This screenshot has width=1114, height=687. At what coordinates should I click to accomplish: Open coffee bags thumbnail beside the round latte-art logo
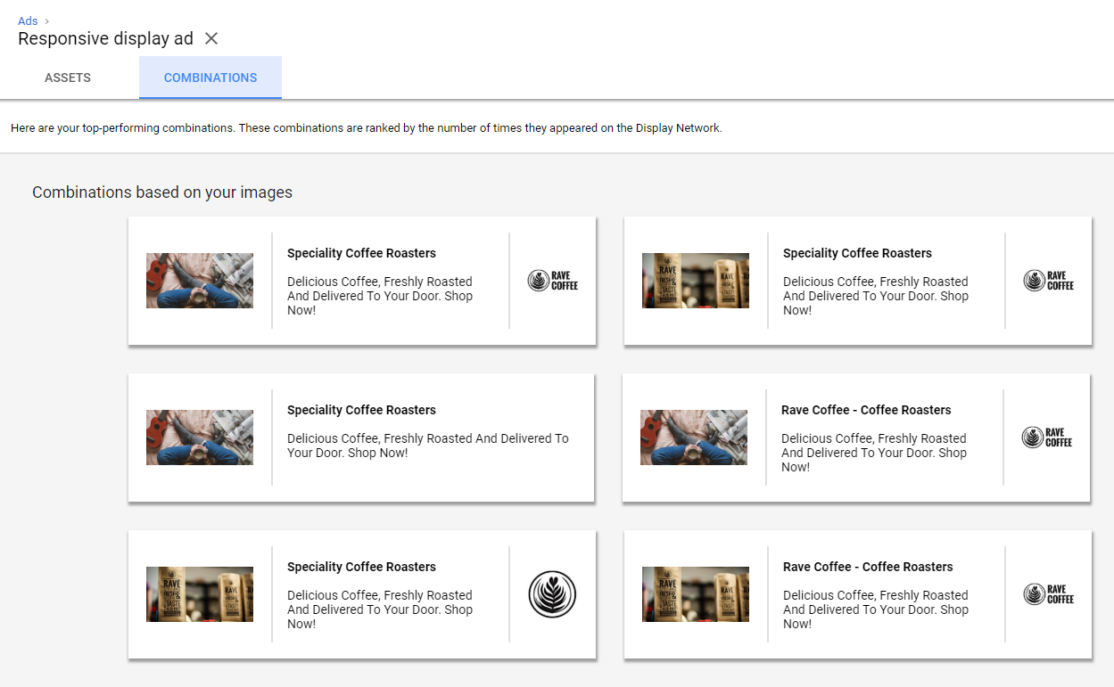(x=200, y=594)
